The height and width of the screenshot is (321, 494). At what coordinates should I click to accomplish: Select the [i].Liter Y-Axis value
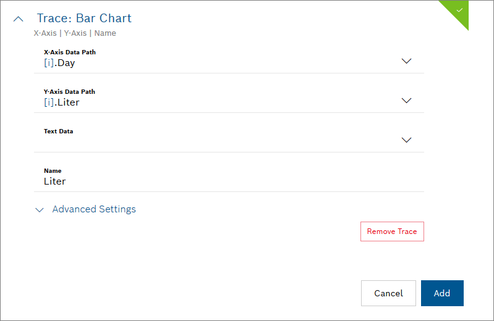point(61,102)
